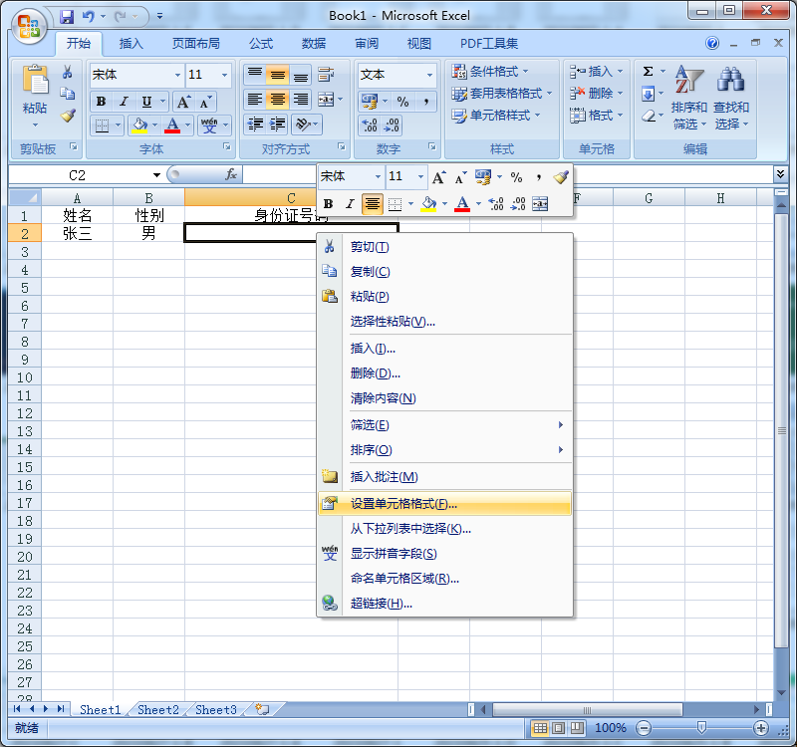Click Increase Decimal in ribbon number group
The height and width of the screenshot is (747, 797).
click(370, 125)
